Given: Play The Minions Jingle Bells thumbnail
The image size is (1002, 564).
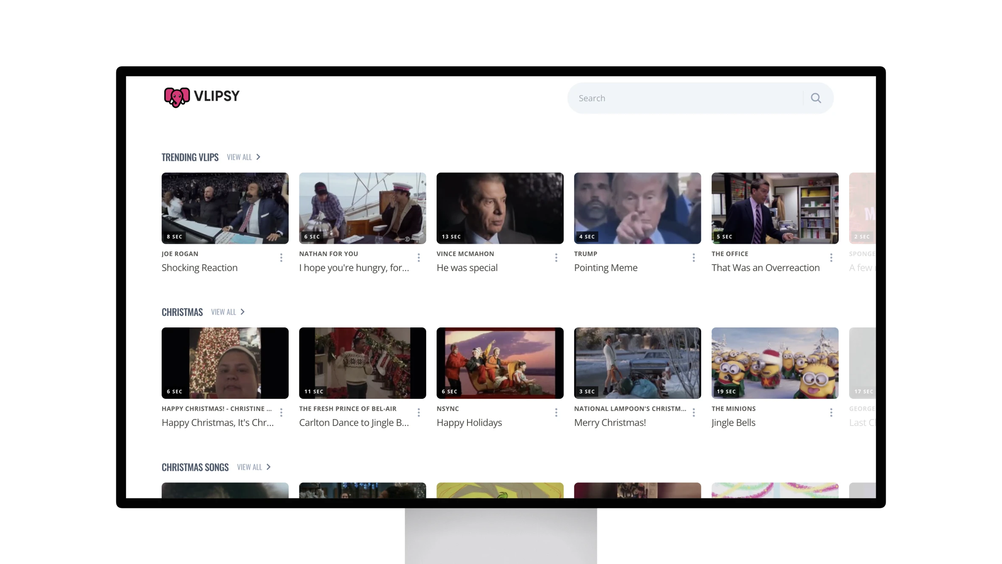Looking at the screenshot, I should point(774,363).
